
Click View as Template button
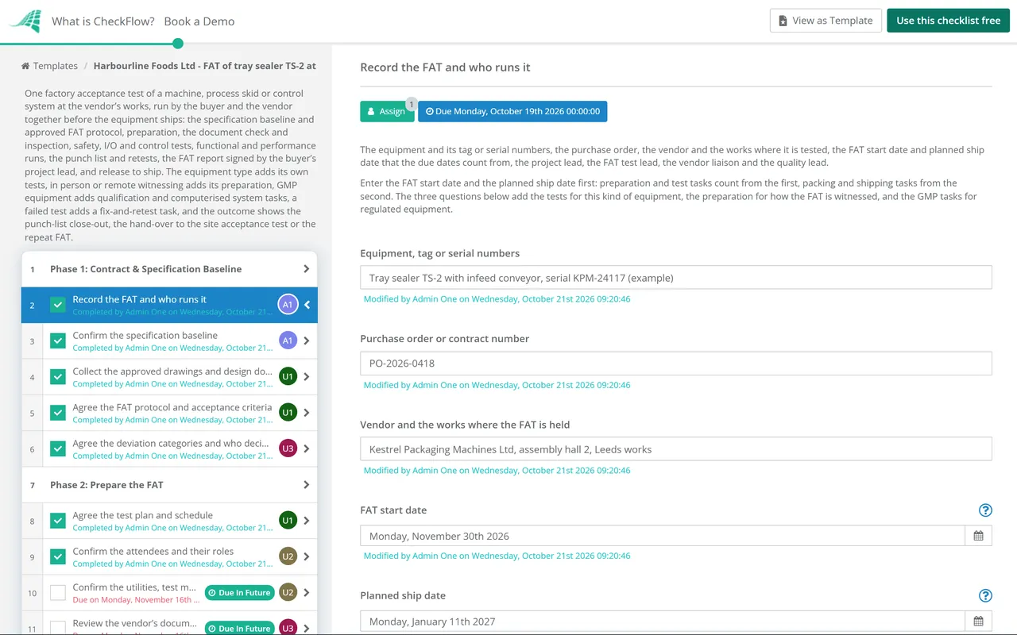(826, 21)
